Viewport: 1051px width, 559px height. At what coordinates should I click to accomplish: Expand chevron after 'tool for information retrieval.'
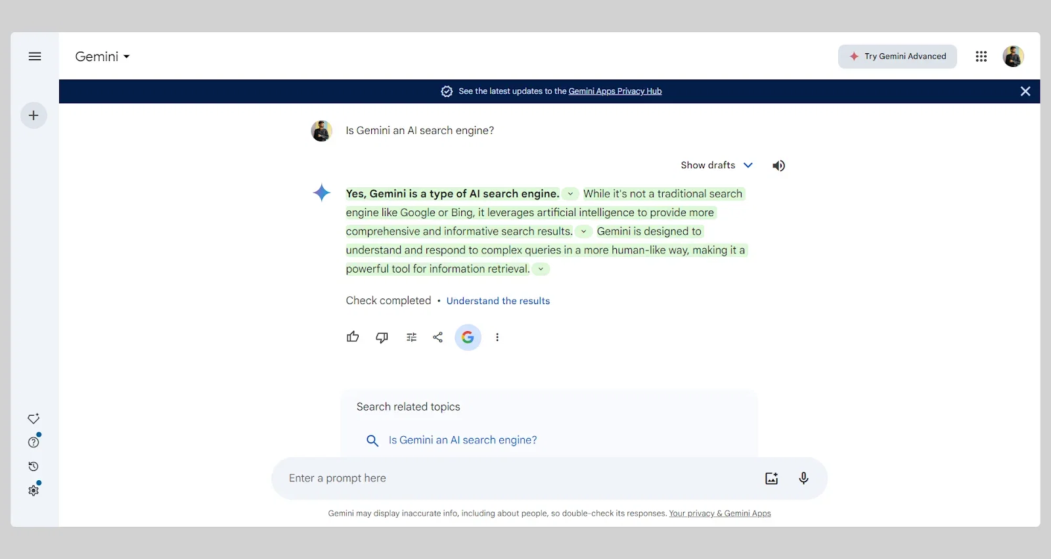[541, 269]
